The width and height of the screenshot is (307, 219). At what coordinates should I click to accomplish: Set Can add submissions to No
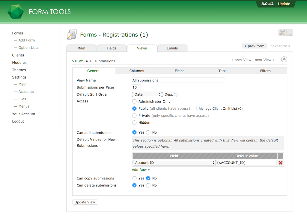148,132
